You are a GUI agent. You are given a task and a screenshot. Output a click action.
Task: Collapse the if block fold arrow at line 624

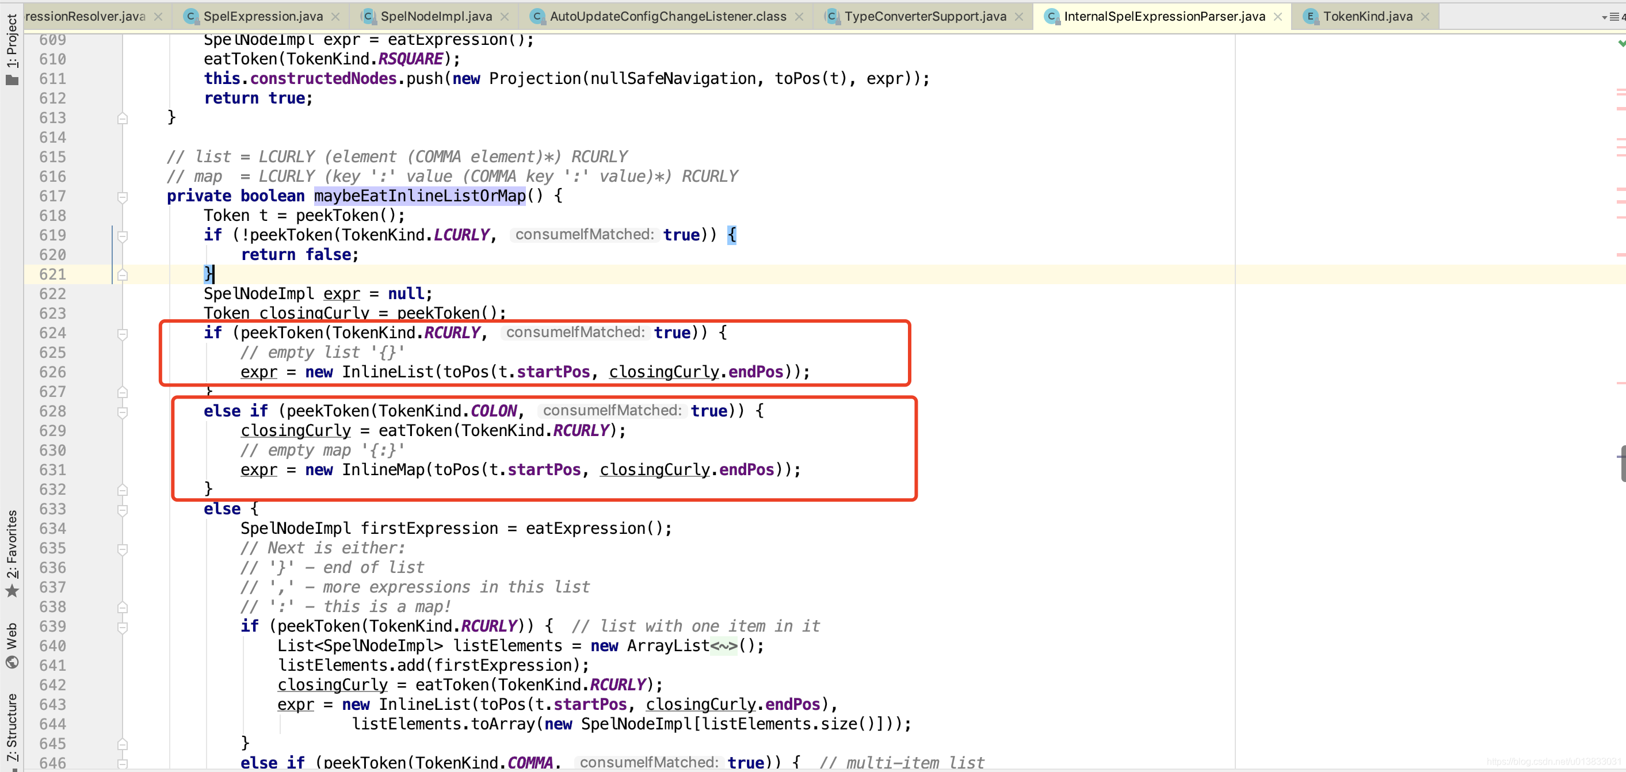click(x=123, y=335)
